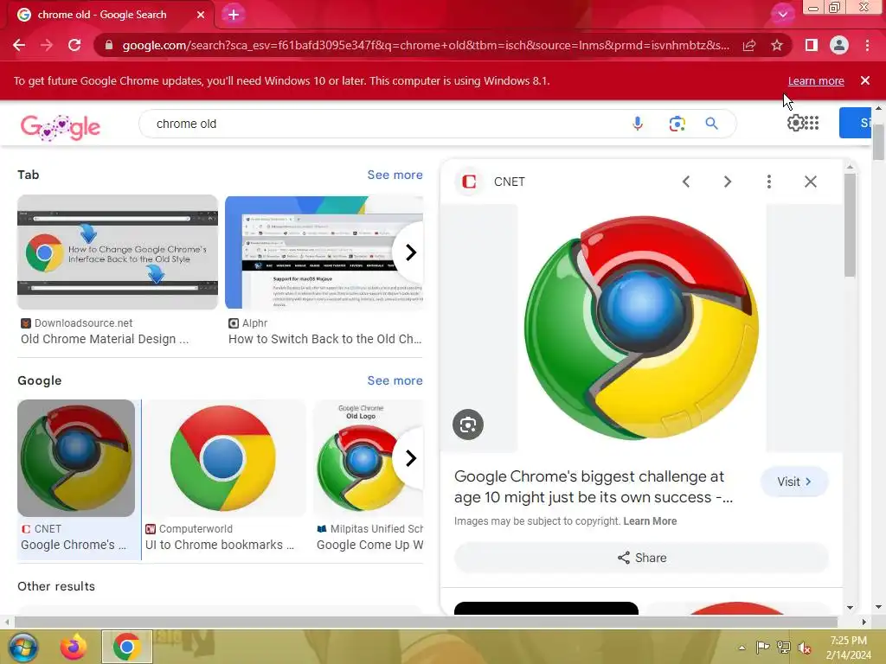Click next arrow in the Tab carousel
Image resolution: width=886 pixels, height=664 pixels.
(411, 252)
